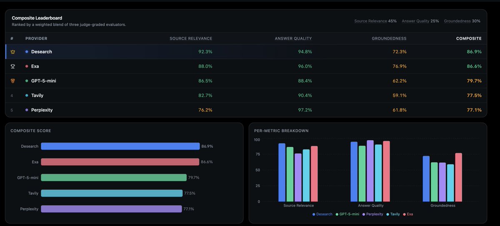500x226 pixels.
Task: Click the crown icon beside Desearch
Action: [12, 52]
